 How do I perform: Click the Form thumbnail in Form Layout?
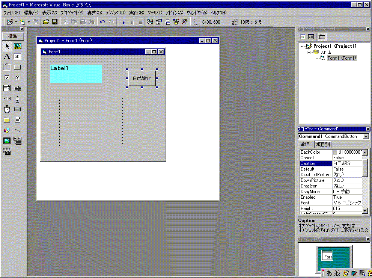[x=327, y=255]
